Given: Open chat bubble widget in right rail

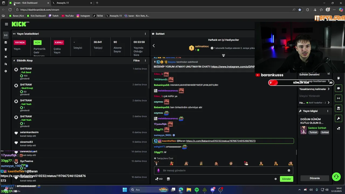Looking at the screenshot, I should coord(339,88).
